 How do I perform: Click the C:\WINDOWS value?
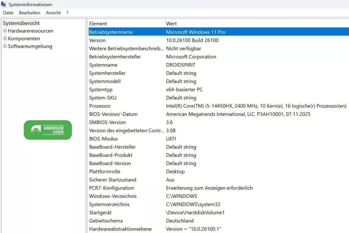coord(182,196)
